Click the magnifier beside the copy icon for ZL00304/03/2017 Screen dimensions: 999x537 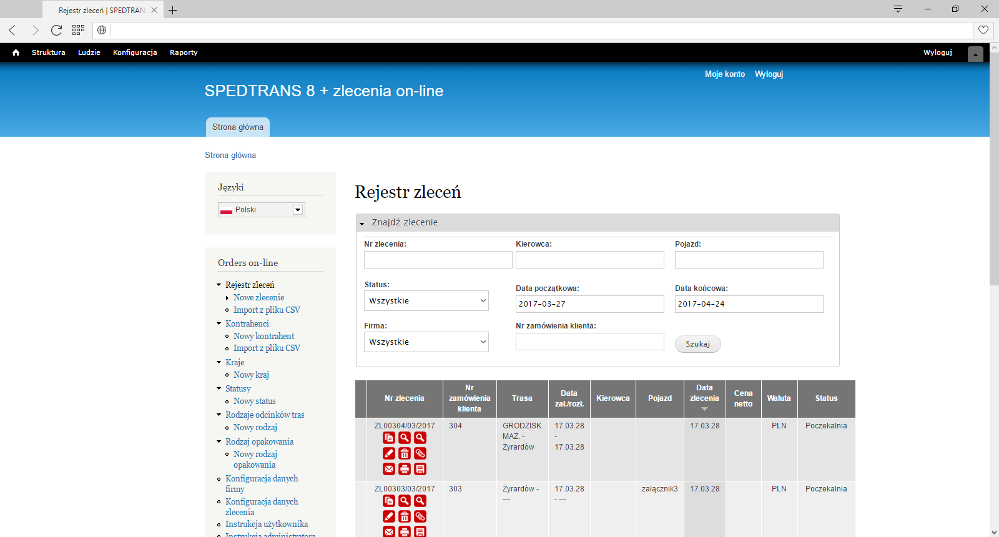coord(405,438)
